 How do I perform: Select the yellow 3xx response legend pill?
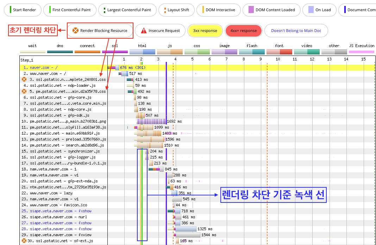click(x=205, y=31)
